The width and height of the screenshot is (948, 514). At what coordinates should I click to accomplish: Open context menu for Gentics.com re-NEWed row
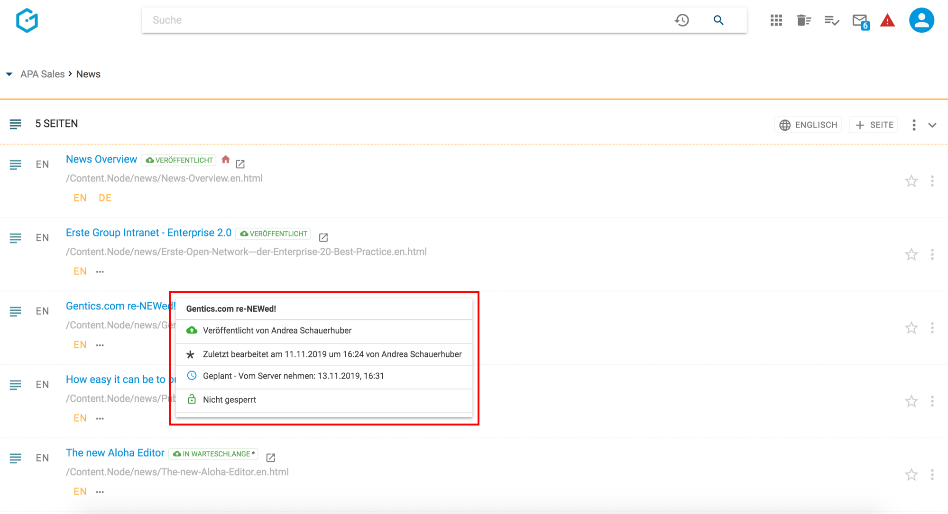point(932,328)
